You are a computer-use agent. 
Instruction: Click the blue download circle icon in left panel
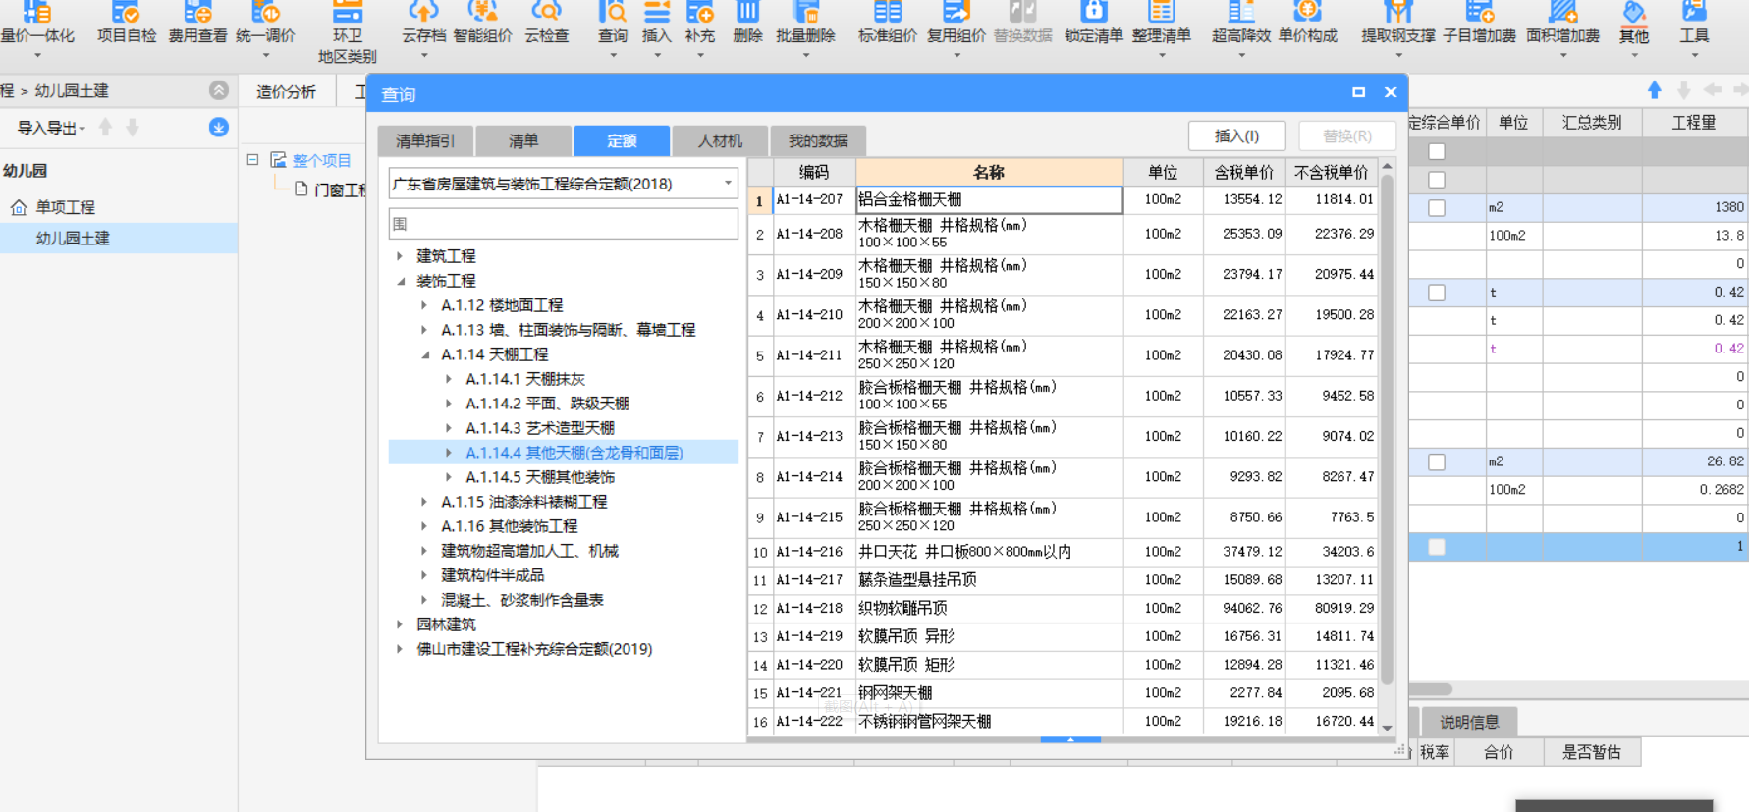pyautogui.click(x=219, y=127)
